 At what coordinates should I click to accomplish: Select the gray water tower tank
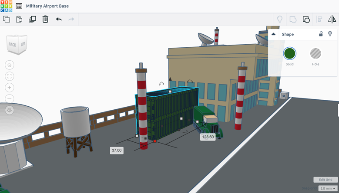[x=75, y=122]
